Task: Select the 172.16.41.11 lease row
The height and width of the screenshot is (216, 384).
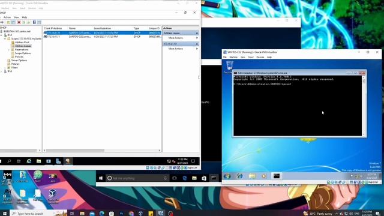Action: pyautogui.click(x=102, y=37)
